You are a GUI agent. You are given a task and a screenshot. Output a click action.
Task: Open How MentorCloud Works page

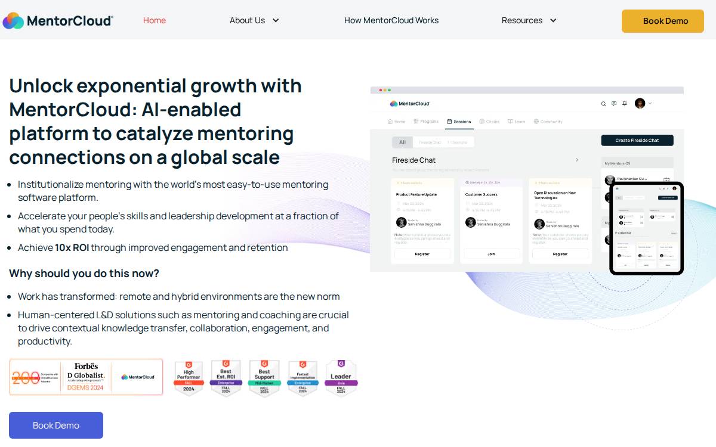pos(391,20)
